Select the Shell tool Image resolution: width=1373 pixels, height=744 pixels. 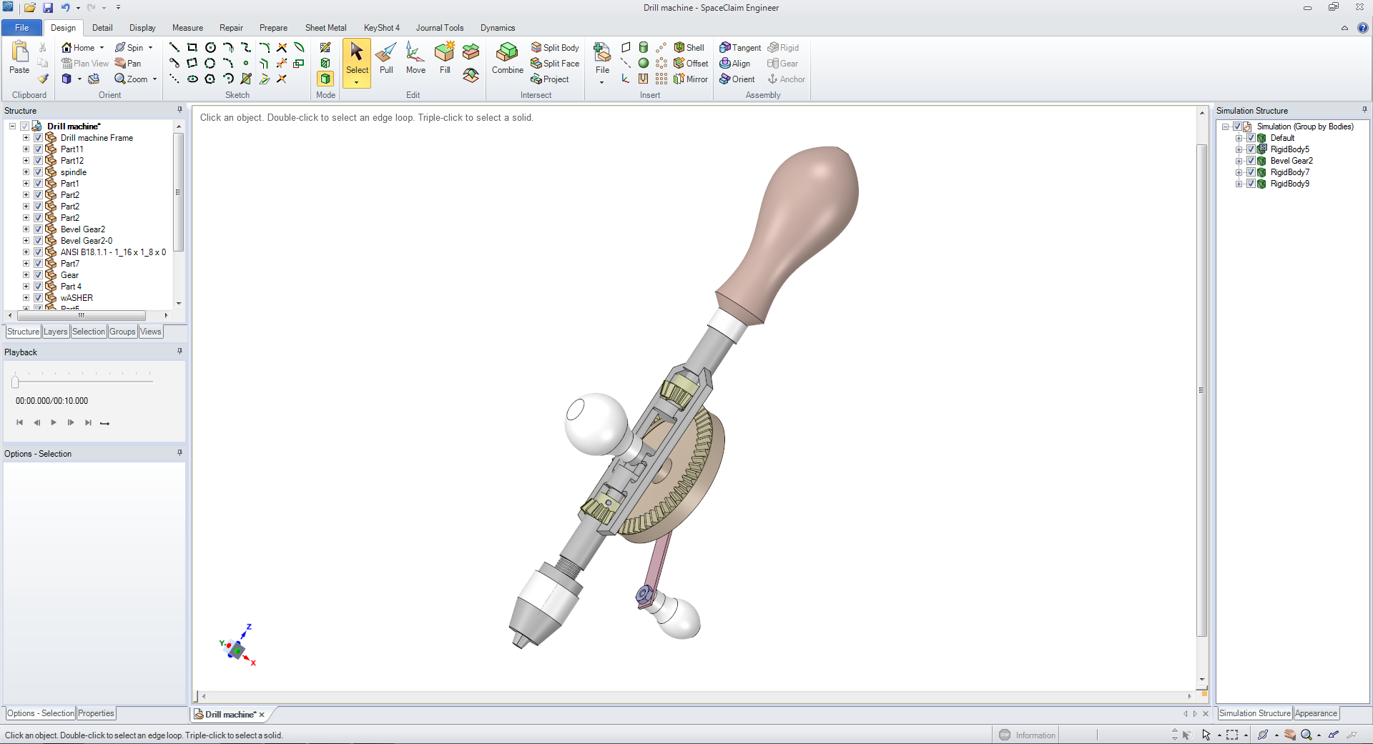690,47
